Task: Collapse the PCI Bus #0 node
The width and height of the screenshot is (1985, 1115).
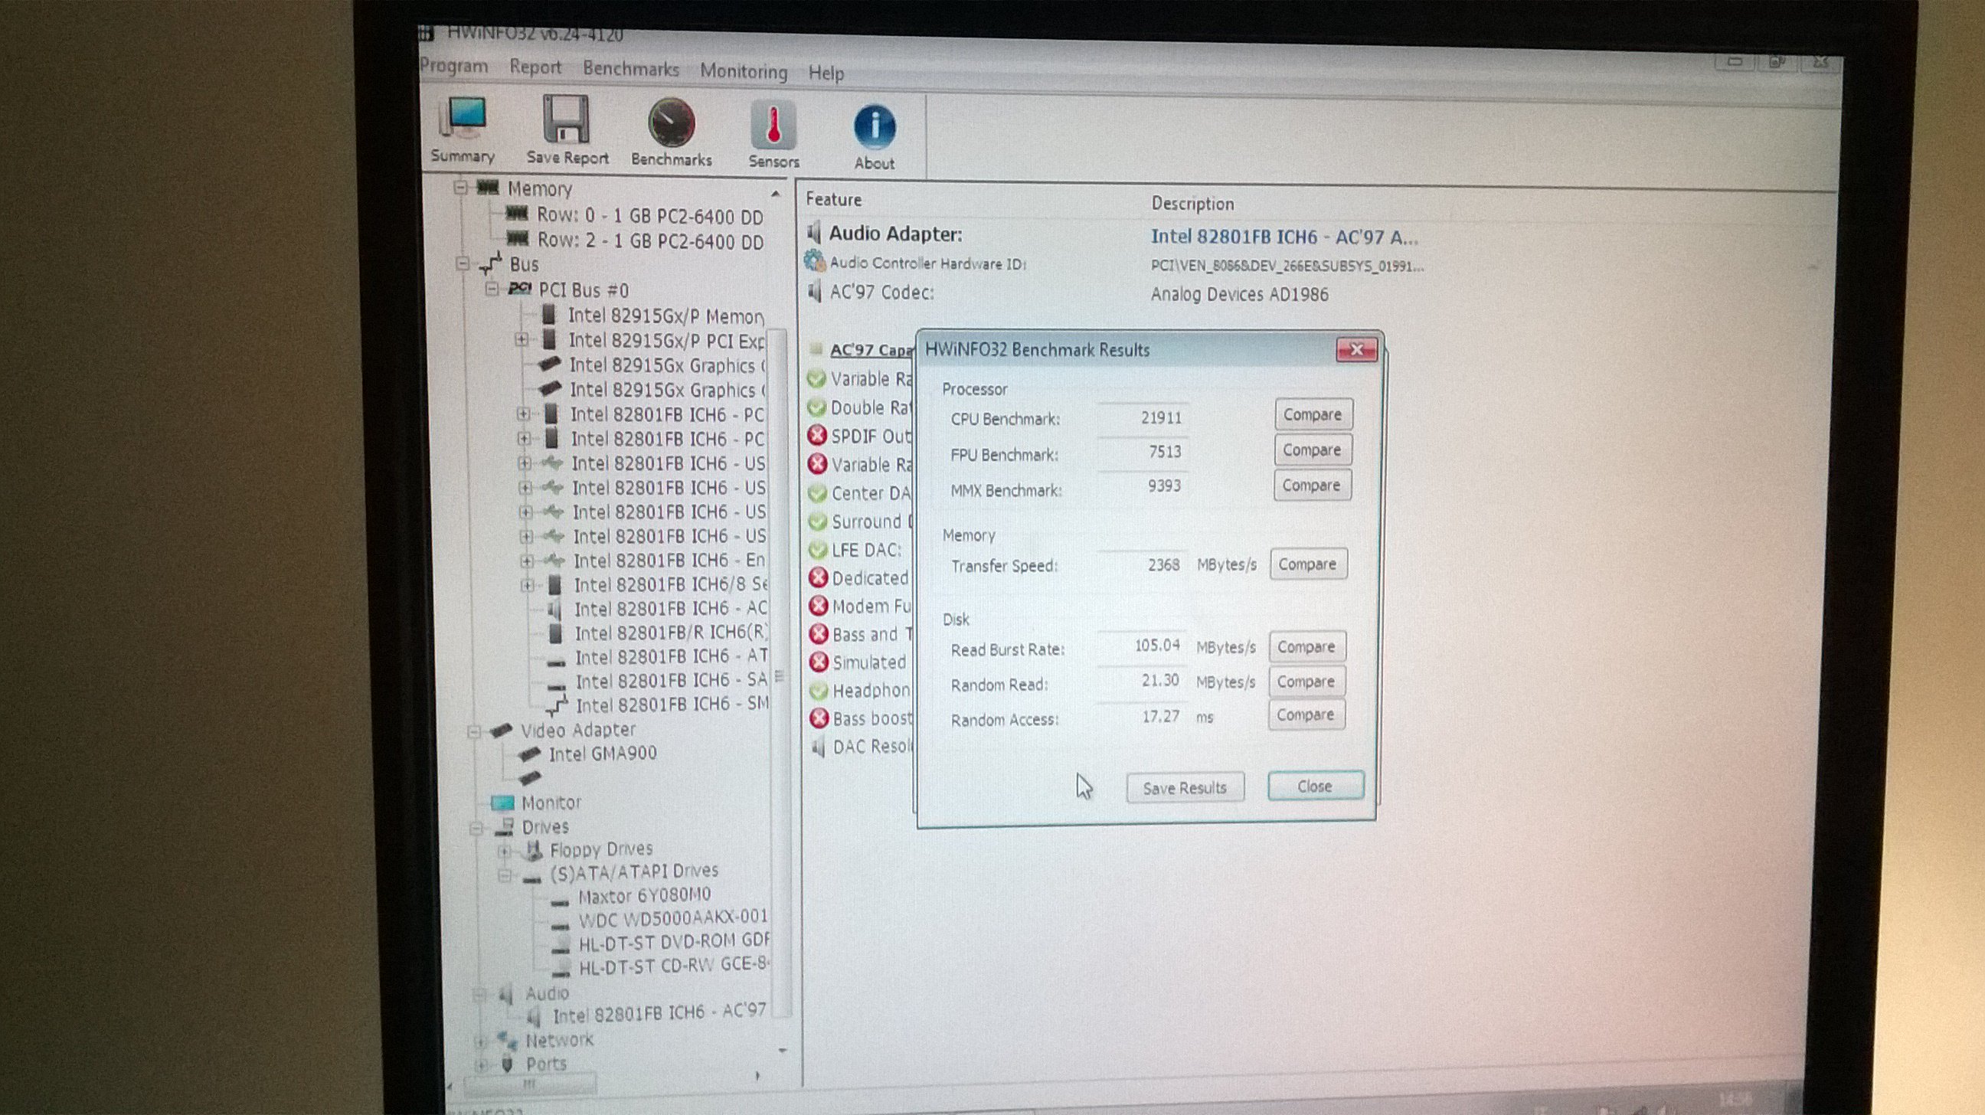Action: [x=492, y=289]
